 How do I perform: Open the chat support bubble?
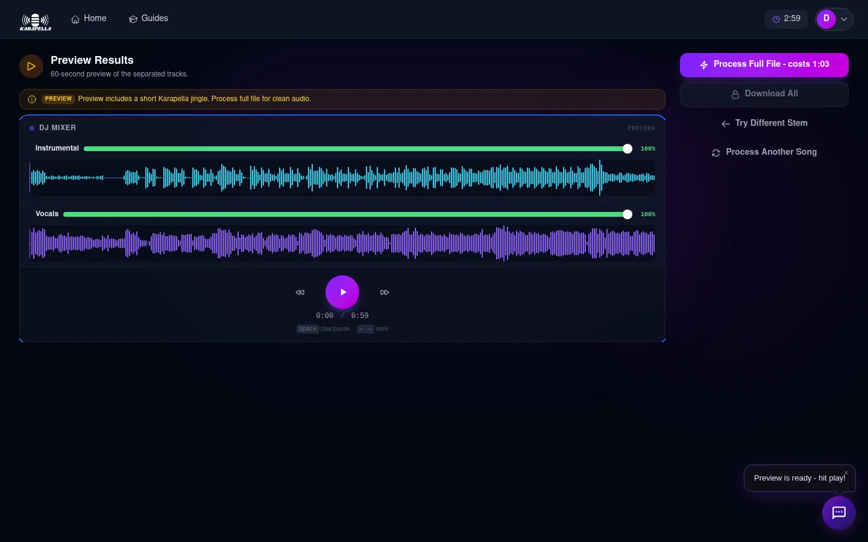click(838, 512)
